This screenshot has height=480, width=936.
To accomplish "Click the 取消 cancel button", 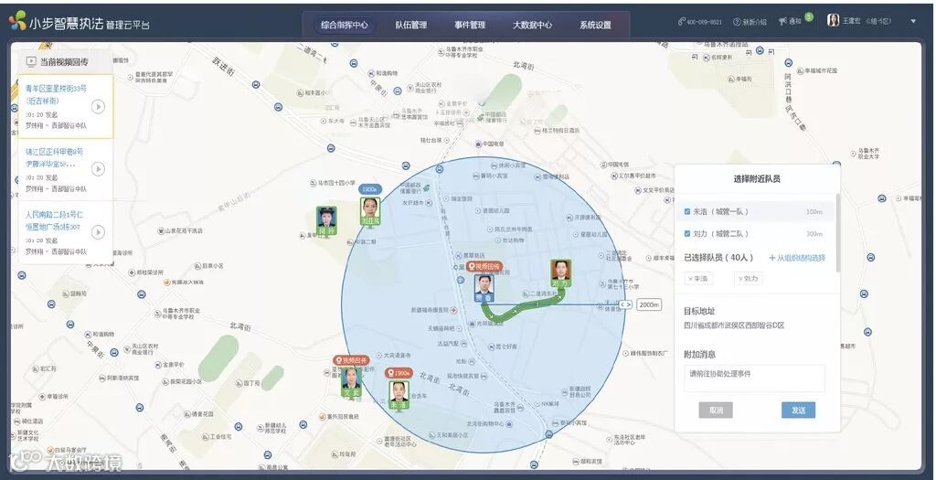I will (x=716, y=411).
